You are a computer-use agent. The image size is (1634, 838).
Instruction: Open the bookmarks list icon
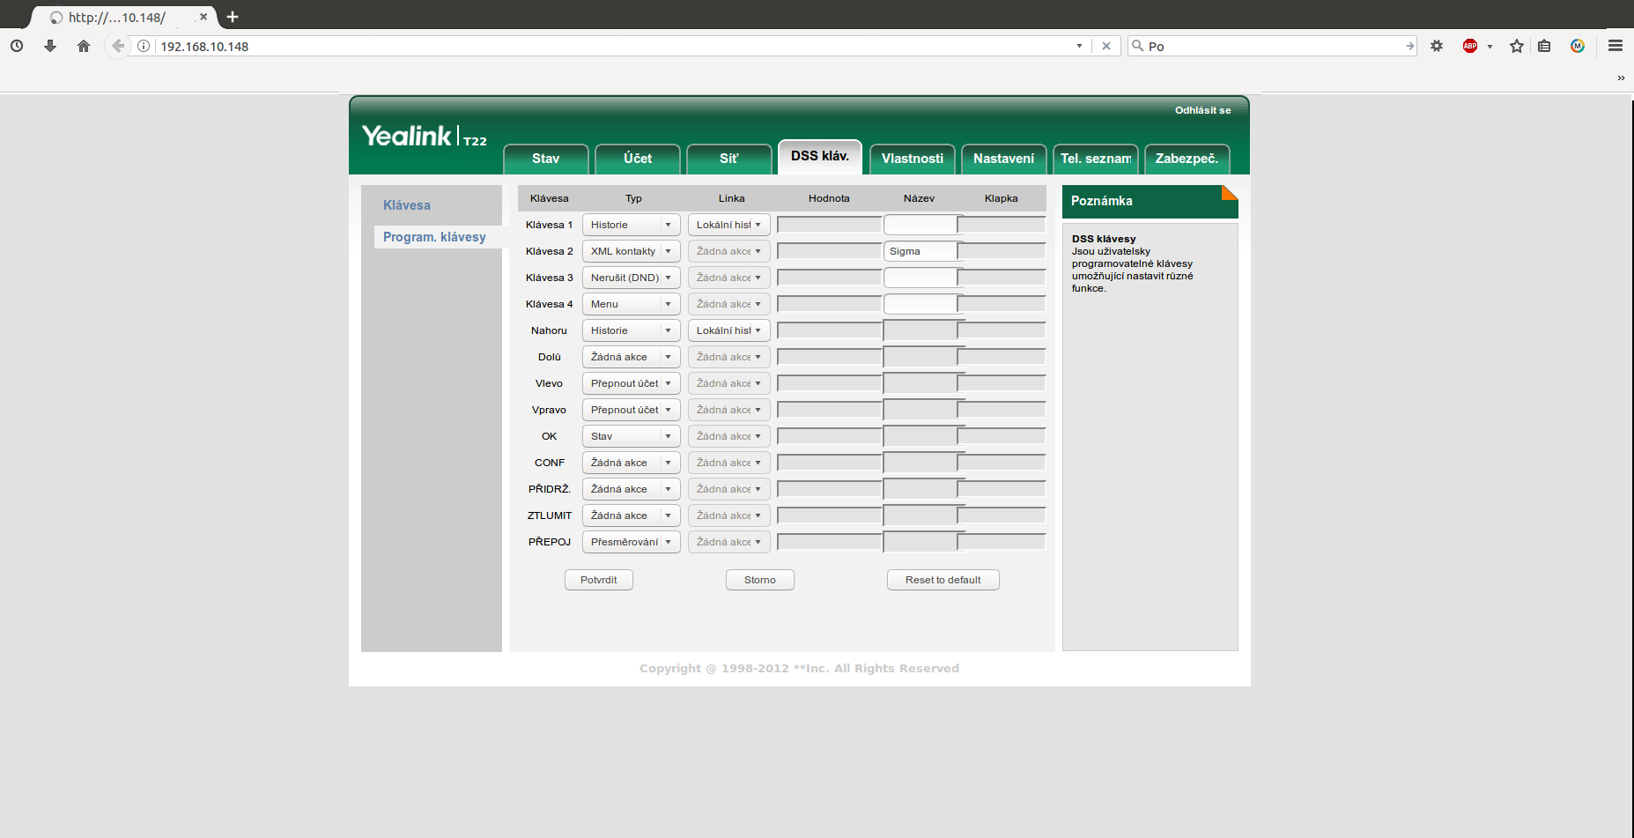[1544, 46]
